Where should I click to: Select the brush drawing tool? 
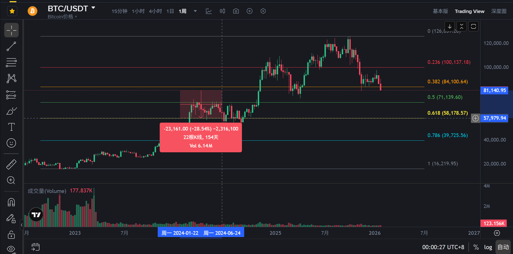[12, 111]
